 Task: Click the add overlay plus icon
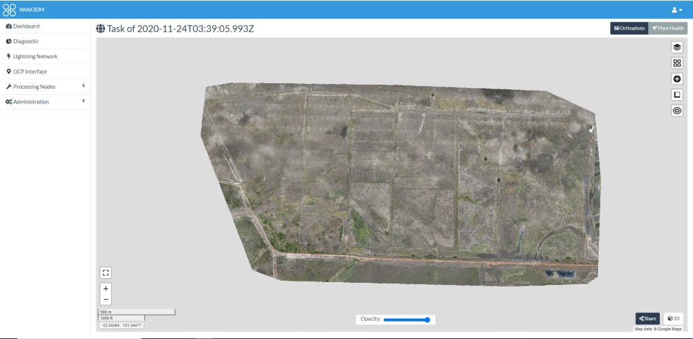click(677, 79)
